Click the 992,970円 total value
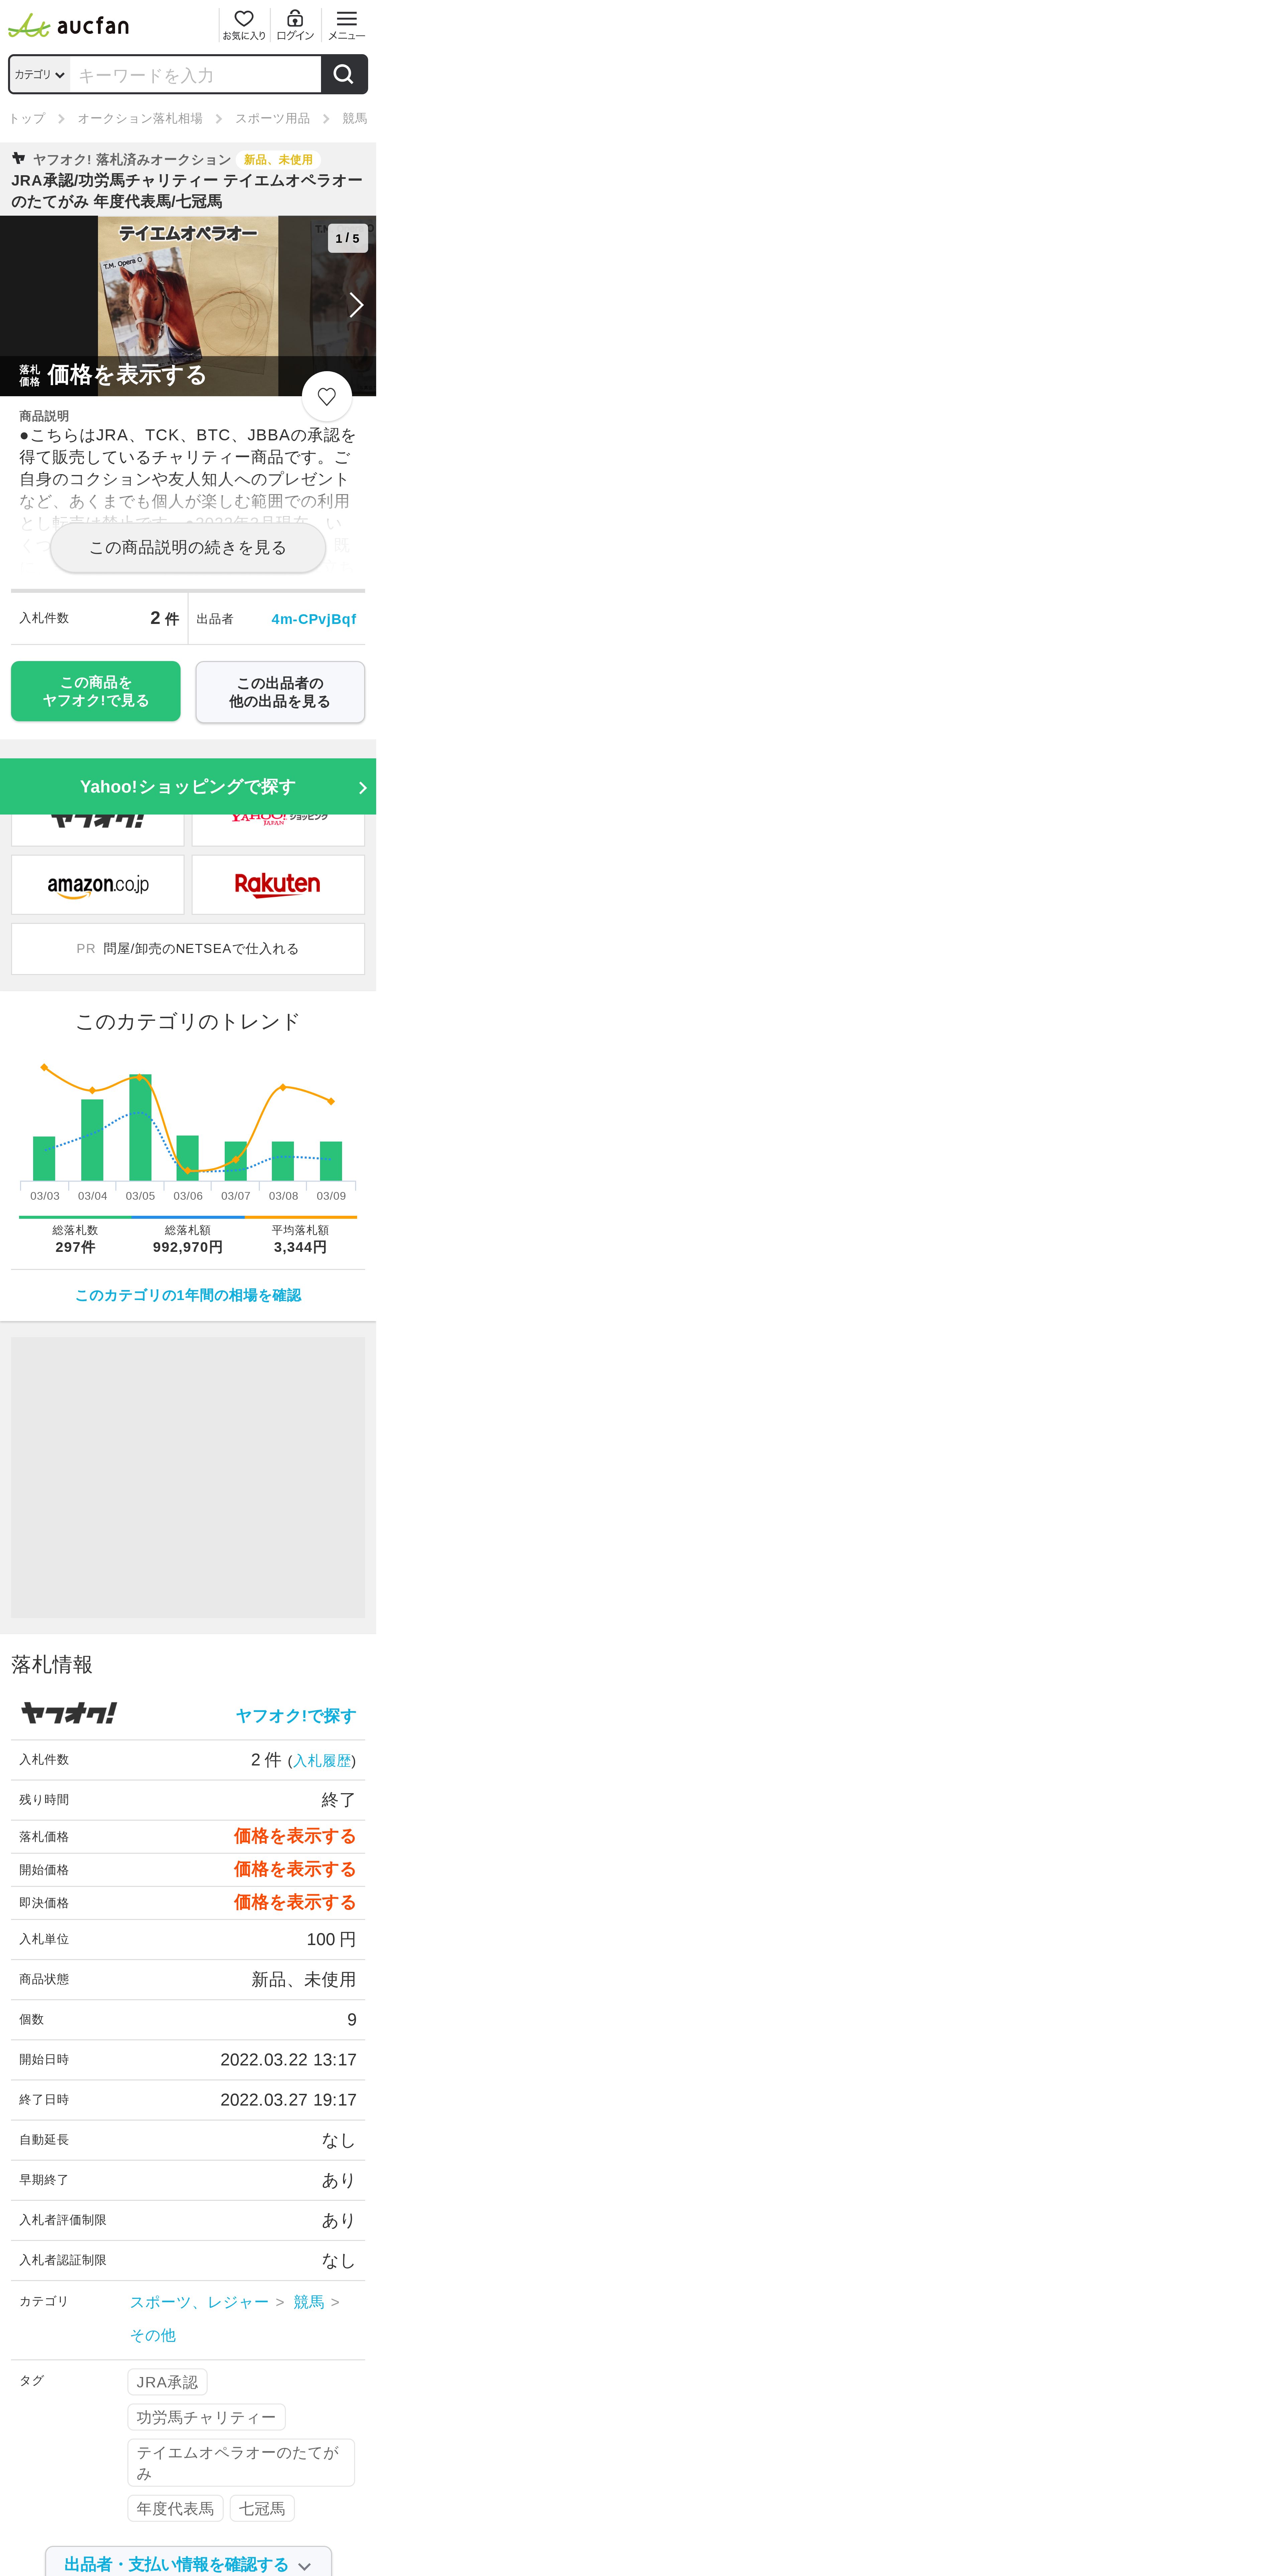 [x=188, y=1247]
